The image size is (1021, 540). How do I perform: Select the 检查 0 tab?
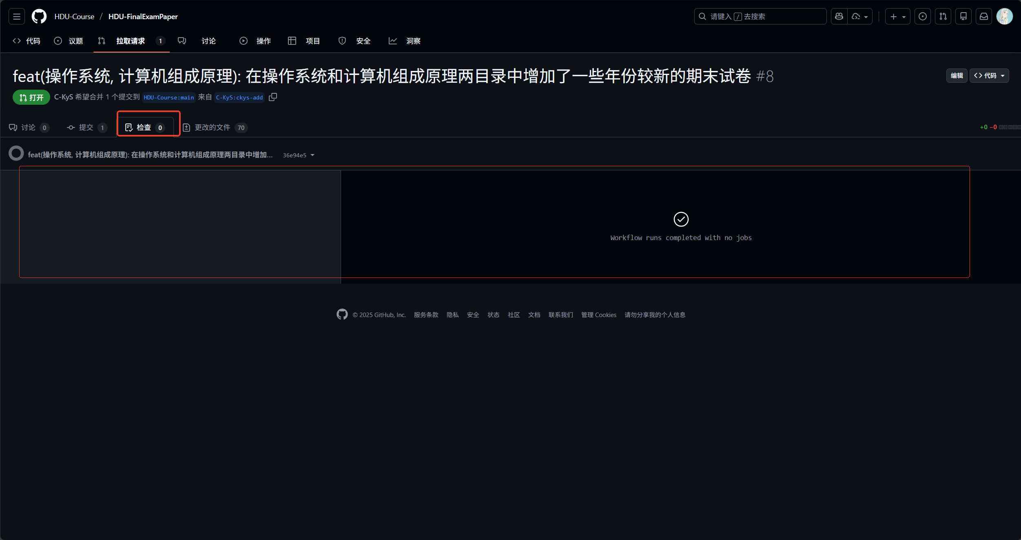pyautogui.click(x=145, y=128)
